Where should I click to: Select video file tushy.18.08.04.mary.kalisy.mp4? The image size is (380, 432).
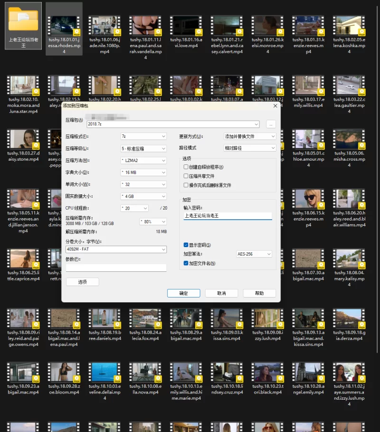(x=349, y=268)
